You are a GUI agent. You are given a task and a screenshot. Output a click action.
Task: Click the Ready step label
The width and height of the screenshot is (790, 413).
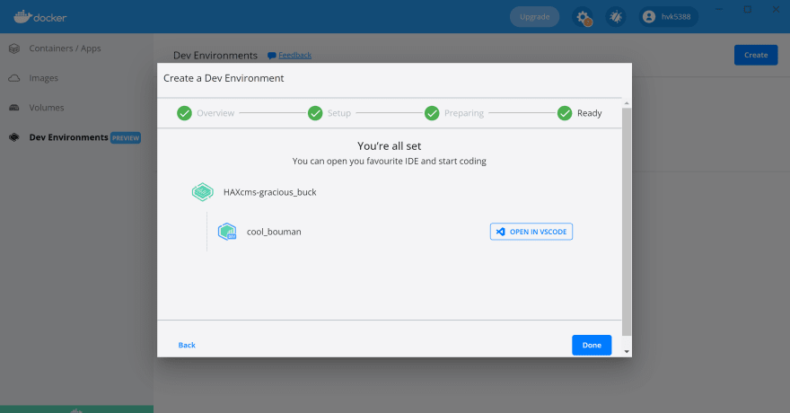tap(590, 113)
